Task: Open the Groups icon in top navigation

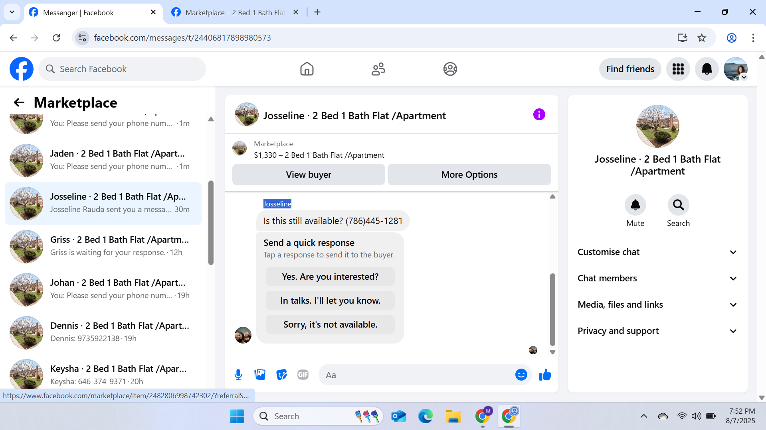Action: point(450,69)
